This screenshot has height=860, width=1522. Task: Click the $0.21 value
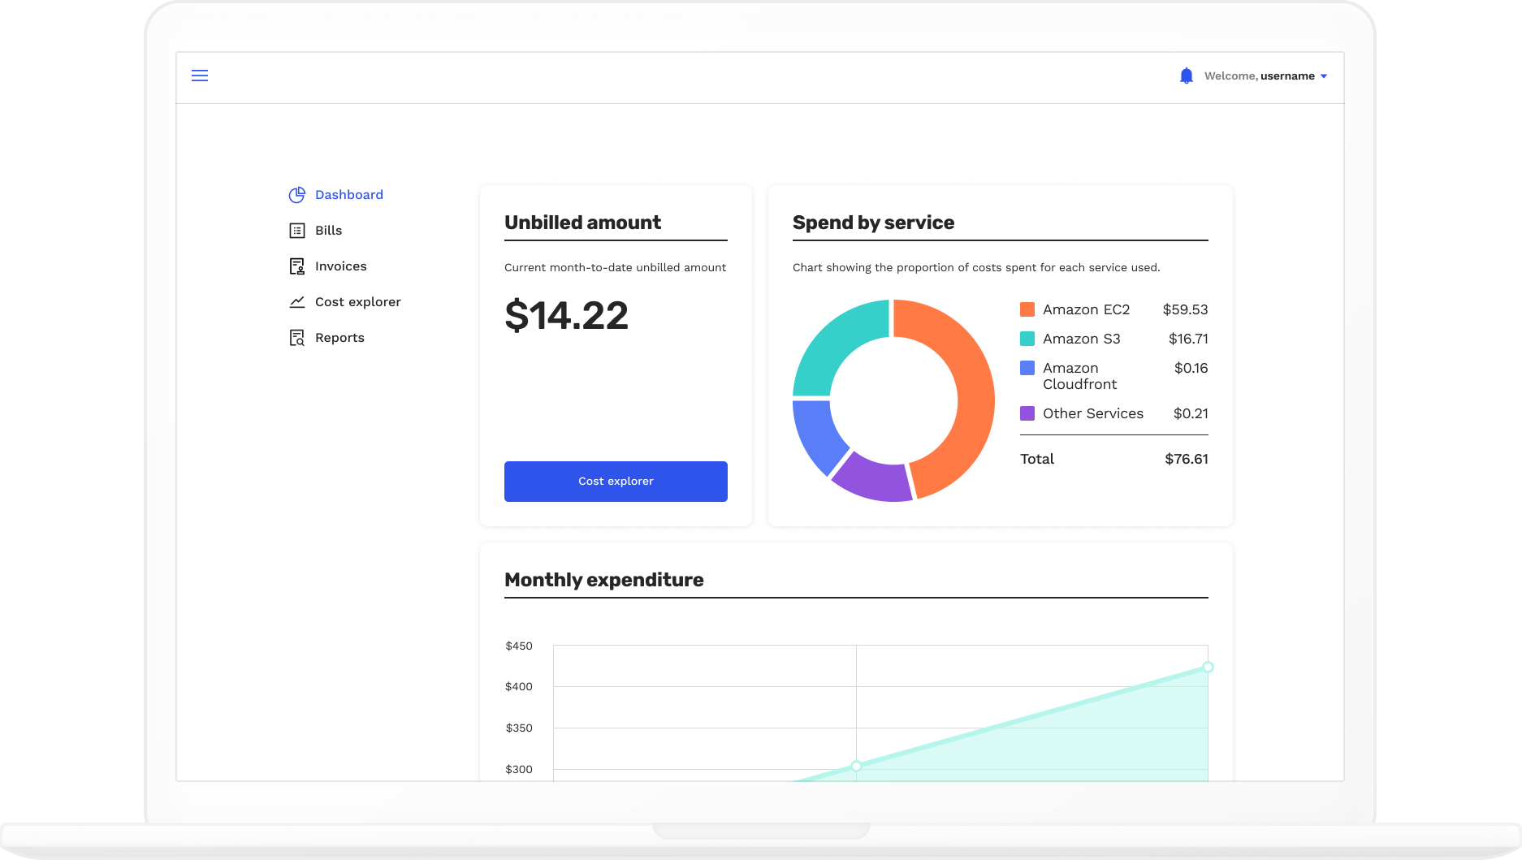click(x=1191, y=413)
